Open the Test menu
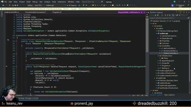191x107 pixels. point(41,2)
